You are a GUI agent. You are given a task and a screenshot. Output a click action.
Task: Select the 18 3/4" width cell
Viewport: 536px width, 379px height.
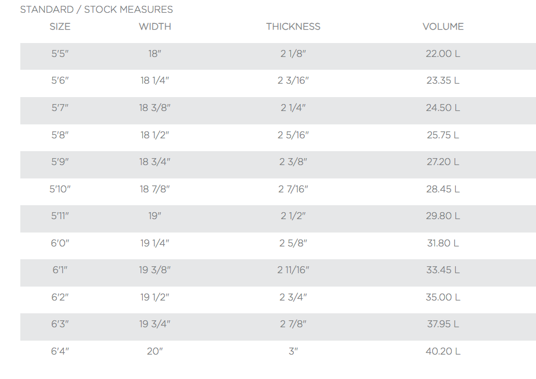155,162
